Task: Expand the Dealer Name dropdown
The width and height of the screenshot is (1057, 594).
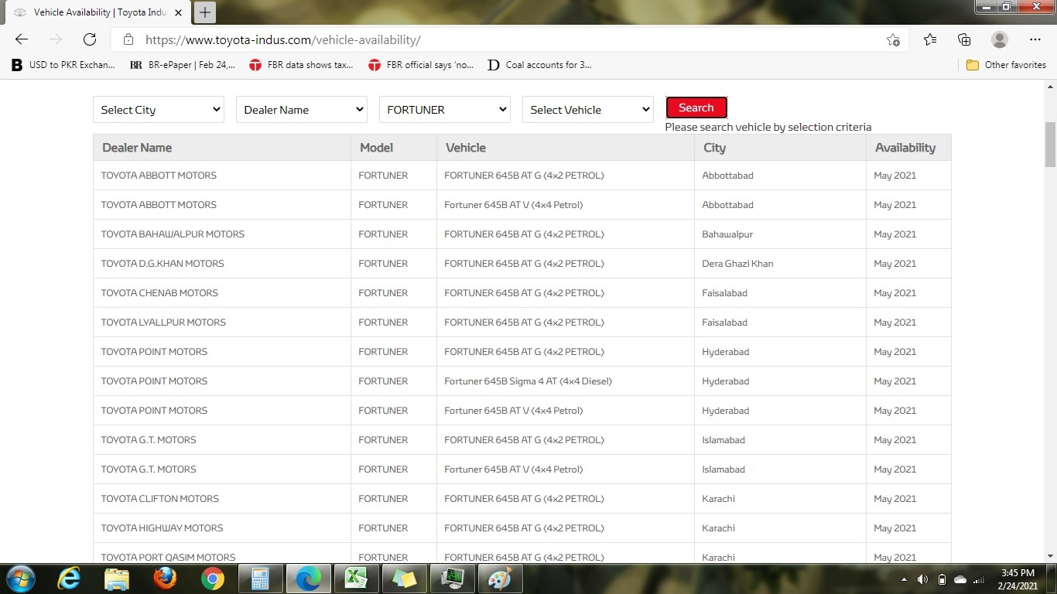Action: [x=302, y=110]
